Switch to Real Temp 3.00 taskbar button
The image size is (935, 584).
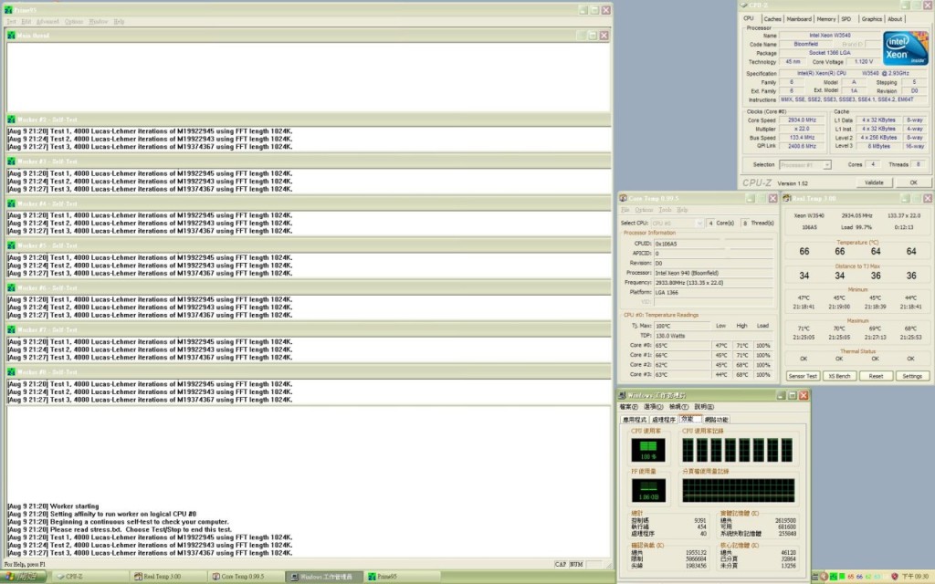pyautogui.click(x=169, y=577)
